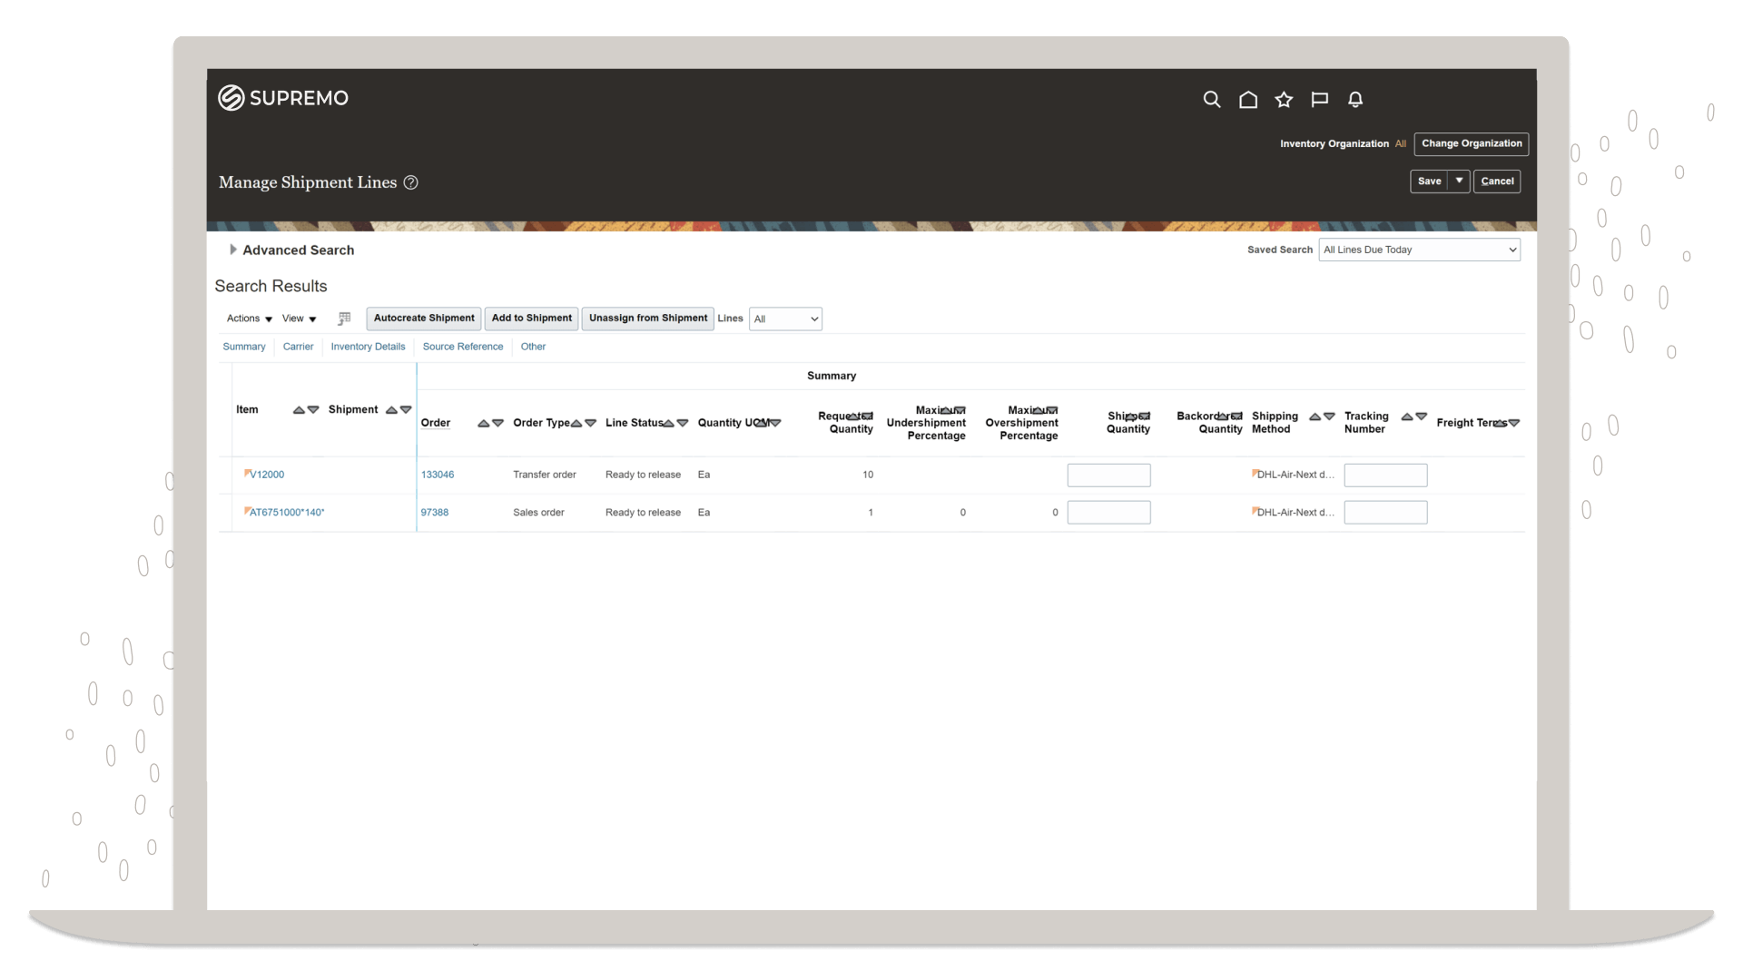Screen dimensions: 1743x980
Task: Sort Item column ascending
Action: (299, 410)
